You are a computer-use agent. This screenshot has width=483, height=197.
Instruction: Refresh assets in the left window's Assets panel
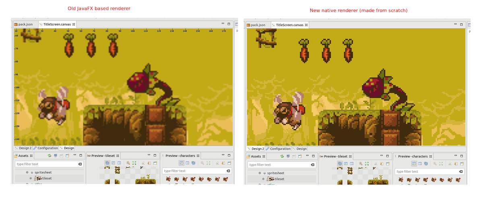(50, 156)
